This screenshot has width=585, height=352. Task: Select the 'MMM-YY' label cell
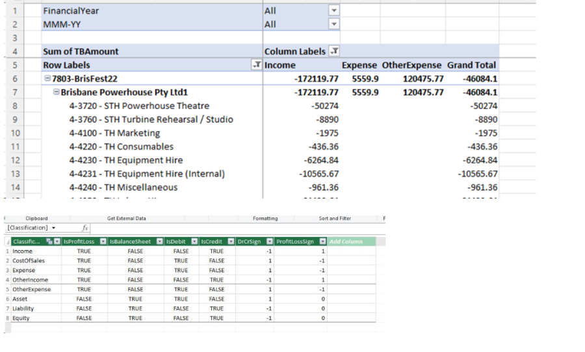[x=152, y=24]
